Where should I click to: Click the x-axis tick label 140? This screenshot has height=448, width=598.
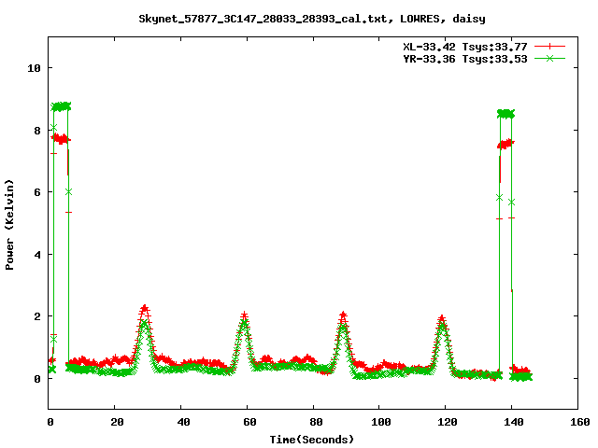(514, 422)
